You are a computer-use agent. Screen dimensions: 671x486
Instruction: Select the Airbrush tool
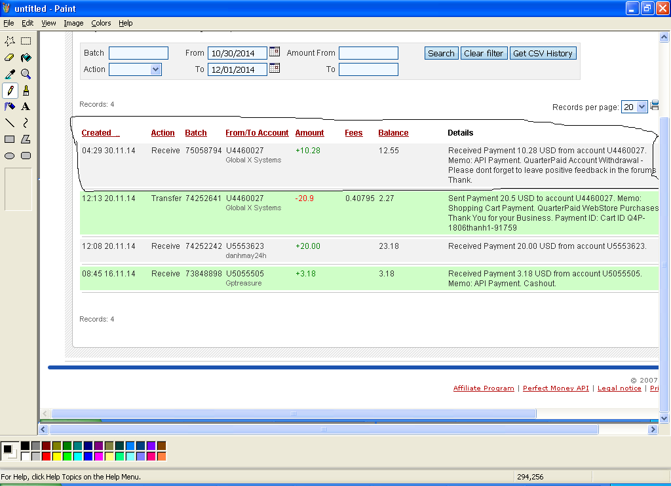tap(10, 106)
